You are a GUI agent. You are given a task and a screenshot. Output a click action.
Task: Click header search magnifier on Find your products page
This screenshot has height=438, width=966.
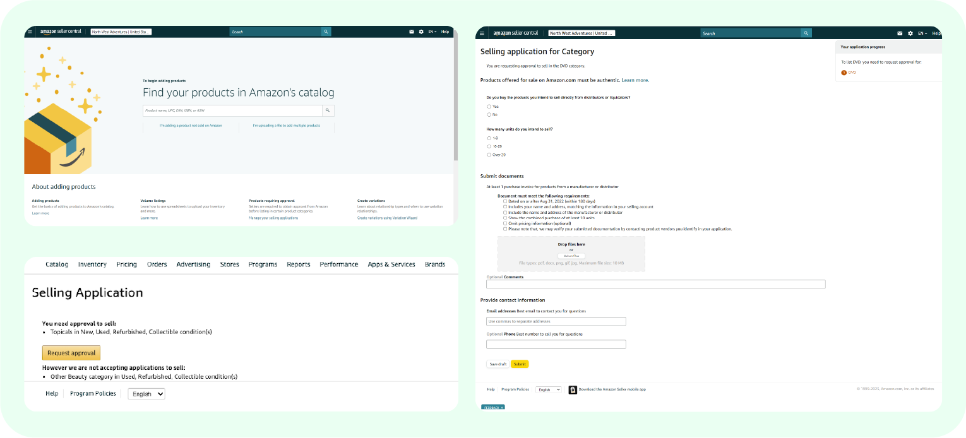pyautogui.click(x=326, y=32)
